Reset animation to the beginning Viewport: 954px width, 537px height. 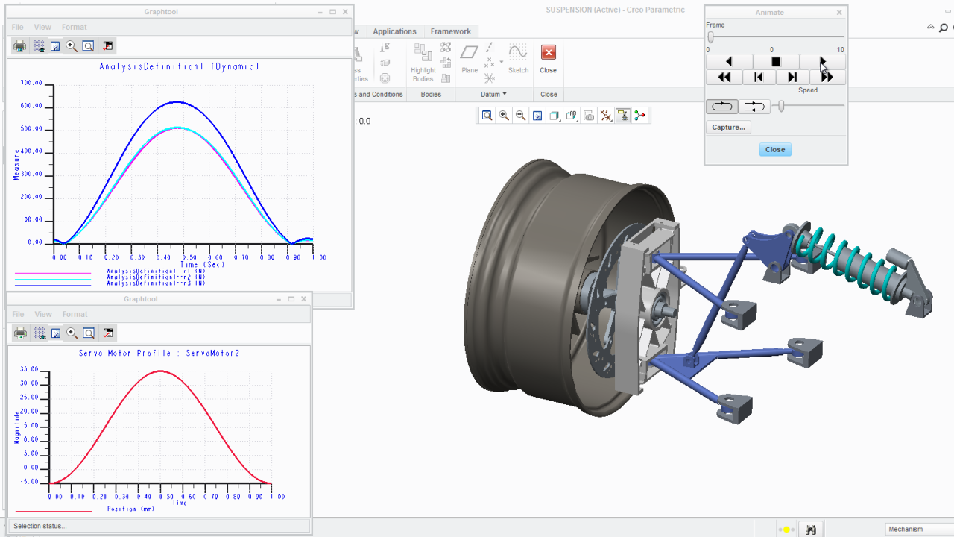click(x=724, y=77)
